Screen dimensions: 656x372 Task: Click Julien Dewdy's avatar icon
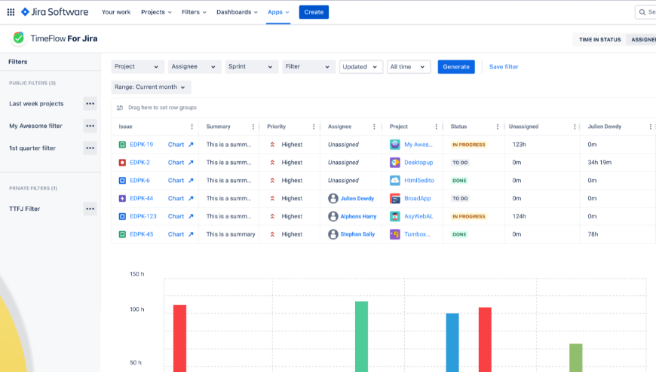333,199
